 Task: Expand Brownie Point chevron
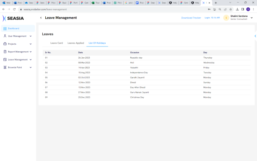[31, 68]
